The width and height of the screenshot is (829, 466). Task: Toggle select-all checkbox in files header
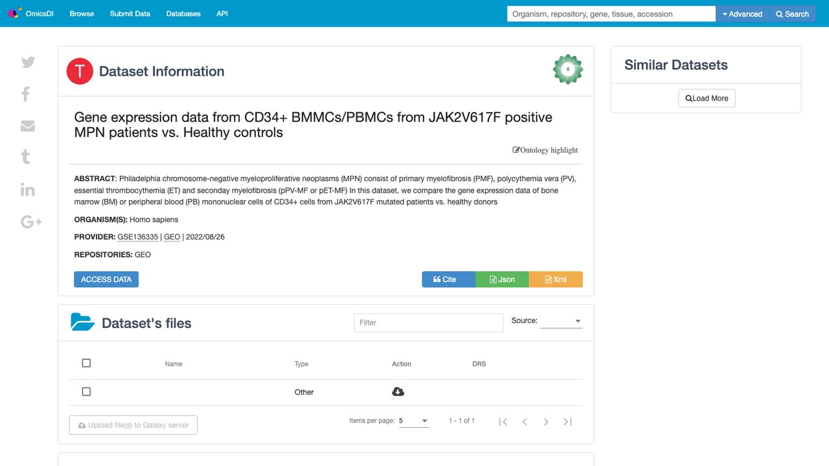[86, 363]
